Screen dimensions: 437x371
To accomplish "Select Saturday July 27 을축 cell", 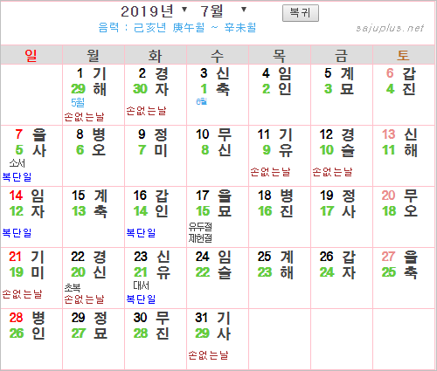I will tap(404, 278).
